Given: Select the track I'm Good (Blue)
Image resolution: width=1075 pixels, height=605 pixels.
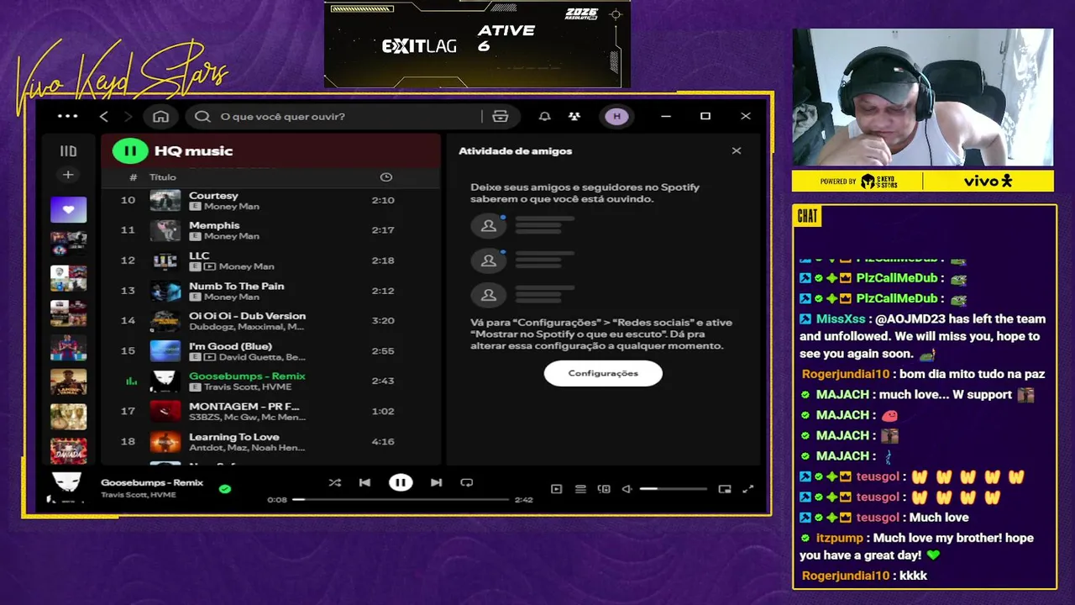Looking at the screenshot, I should point(270,351).
